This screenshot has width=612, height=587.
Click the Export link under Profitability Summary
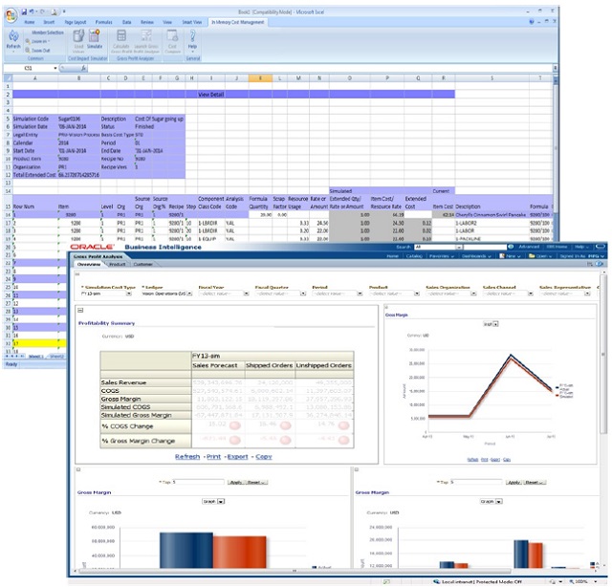pos(238,457)
